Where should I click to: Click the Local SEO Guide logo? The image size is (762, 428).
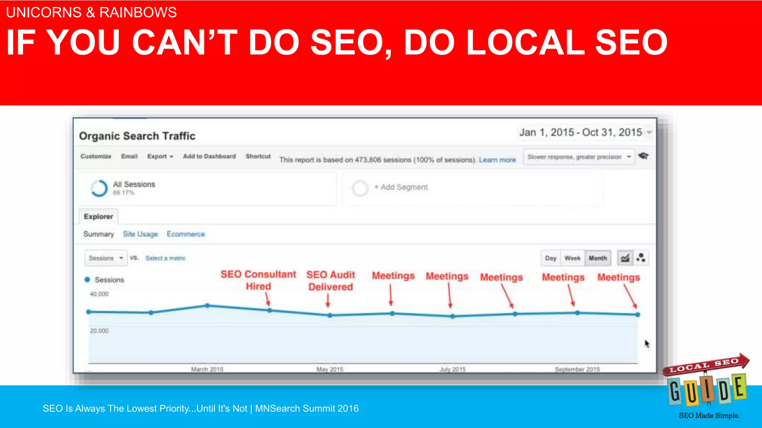pos(707,386)
